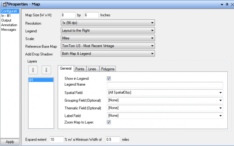Click the map height input field
The image size is (234, 146).
pos(91,15)
